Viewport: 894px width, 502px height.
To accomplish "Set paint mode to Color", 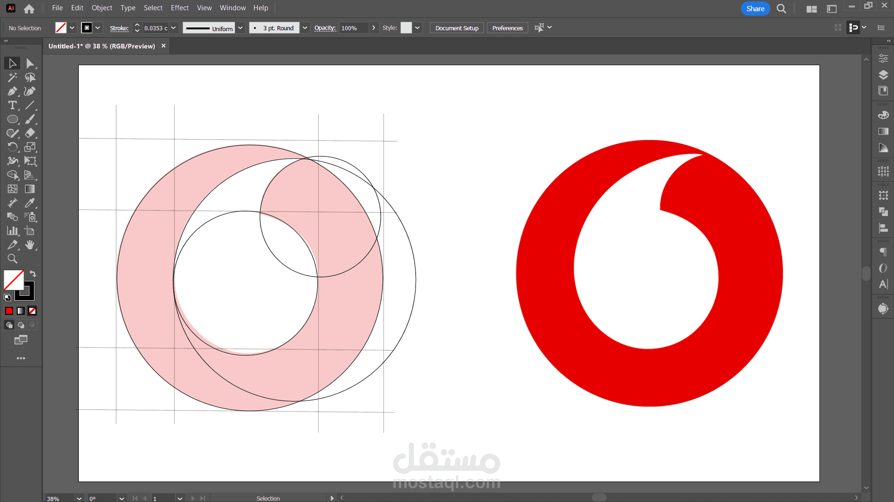I will (9, 311).
